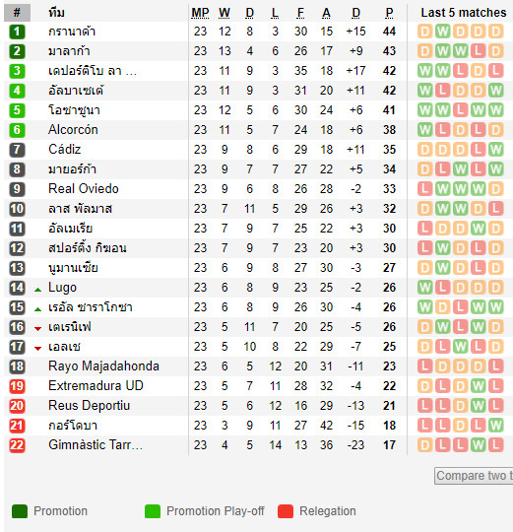Click the green up arrow beside Lugo
Viewport: 513px width, 532px height.
click(x=38, y=290)
